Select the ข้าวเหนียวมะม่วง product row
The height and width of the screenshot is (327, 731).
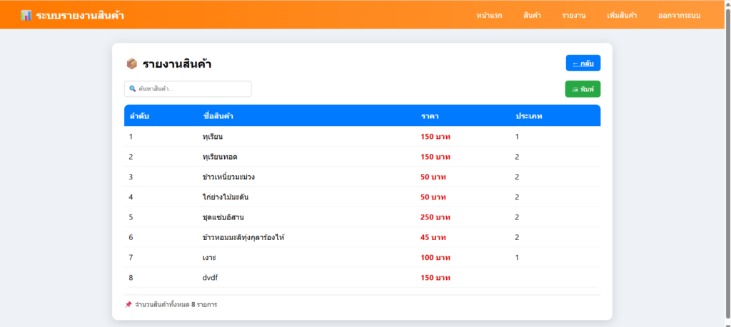230,177
